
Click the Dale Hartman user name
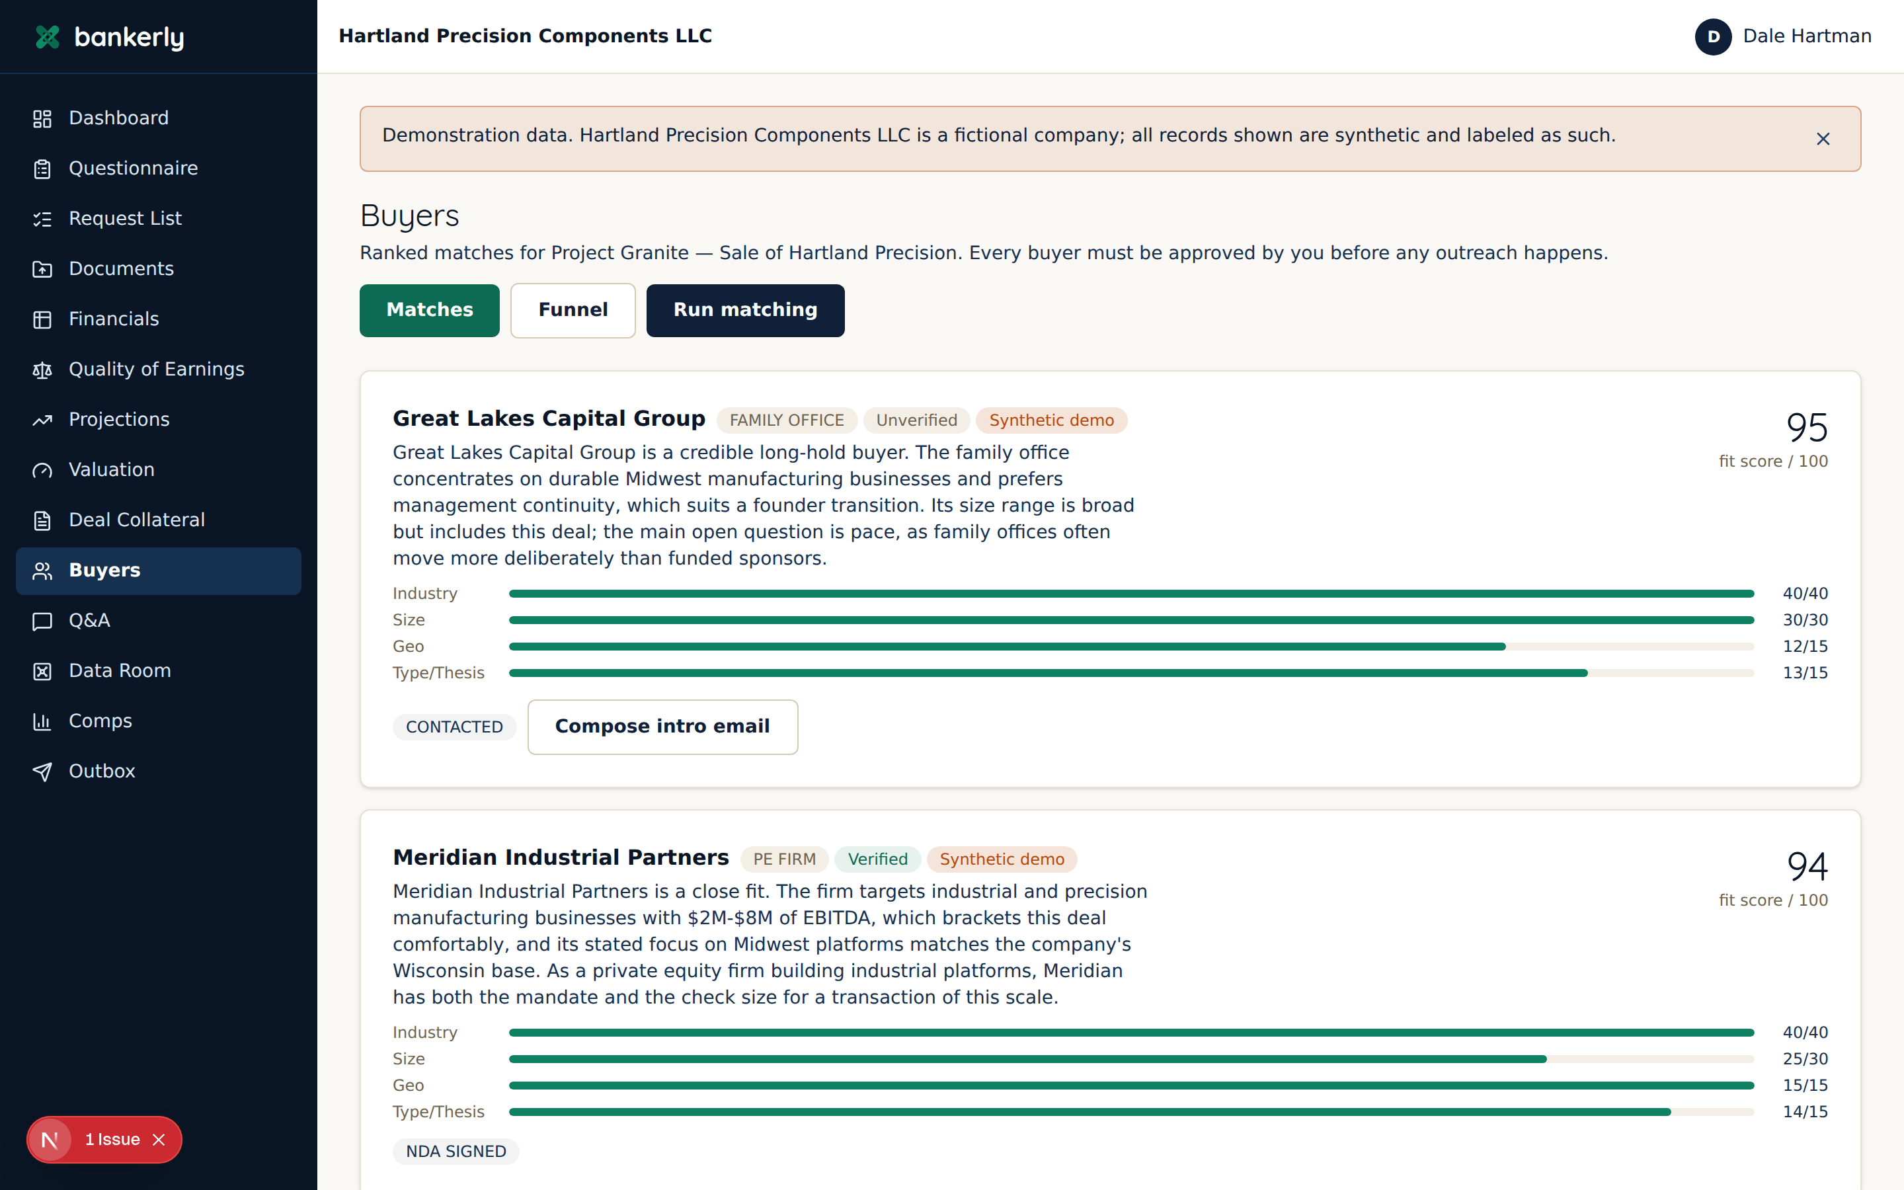click(x=1806, y=36)
